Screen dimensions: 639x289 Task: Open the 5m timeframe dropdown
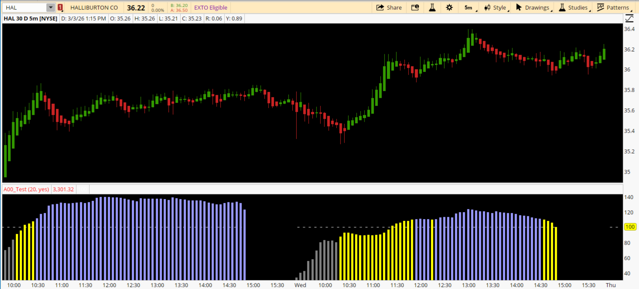[469, 8]
